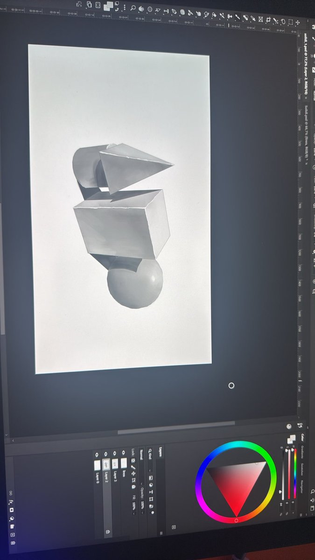Click the new group folder icon

(x=12, y=526)
